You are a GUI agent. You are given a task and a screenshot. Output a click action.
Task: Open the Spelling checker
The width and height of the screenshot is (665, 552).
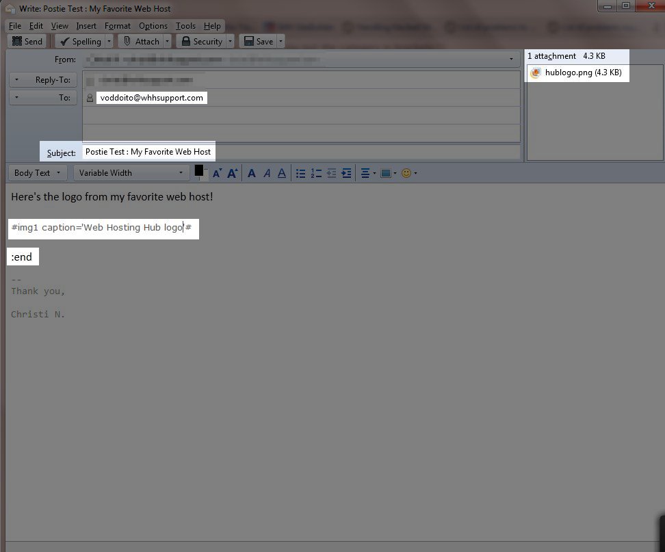(x=79, y=42)
